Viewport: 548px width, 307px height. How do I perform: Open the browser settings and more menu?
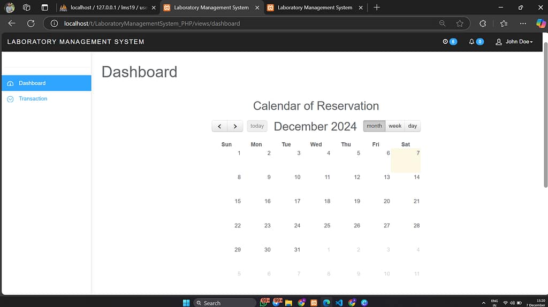tap(523, 24)
